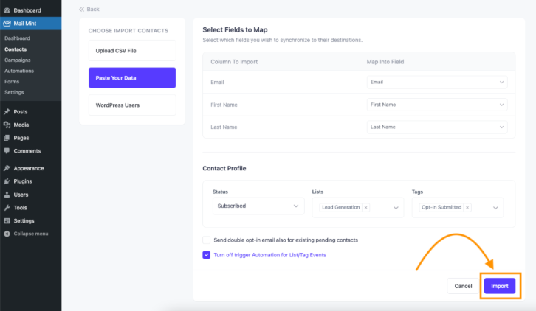Uncheck Turn off trigger Automation checkbox
Screen dimensions: 536x311
207,255
